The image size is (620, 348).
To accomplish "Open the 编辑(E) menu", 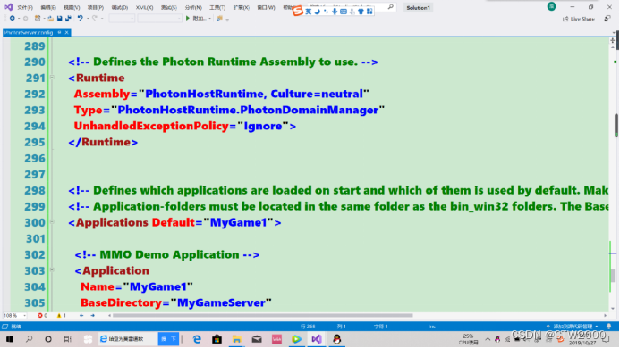I will pyautogui.click(x=48, y=7).
